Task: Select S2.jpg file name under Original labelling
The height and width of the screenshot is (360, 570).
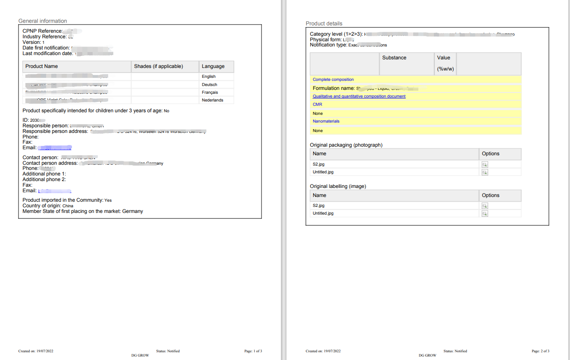Action: pos(318,206)
